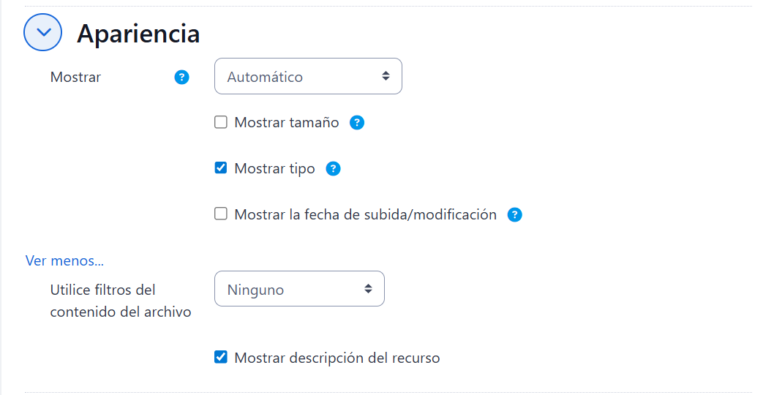Click the Mostrar la fecha label text
The width and height of the screenshot is (774, 395).
click(x=365, y=215)
